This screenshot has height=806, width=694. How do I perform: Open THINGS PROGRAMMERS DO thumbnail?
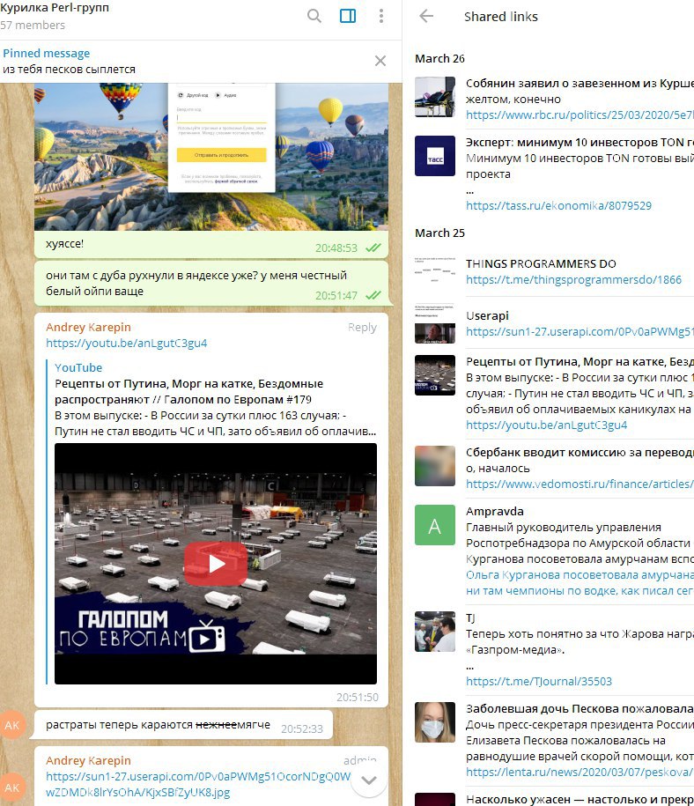click(x=435, y=271)
